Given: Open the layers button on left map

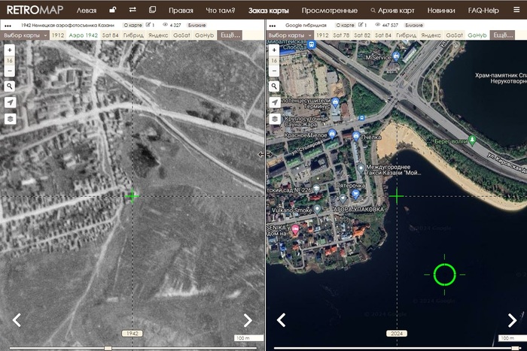Looking at the screenshot, I should pos(10,119).
